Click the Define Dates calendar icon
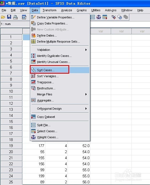 click(x=33, y=35)
